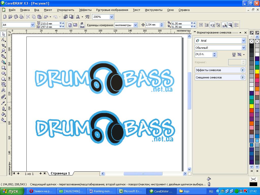Click the Import icon in standard toolbar
260x195 pixels.
click(65, 17)
